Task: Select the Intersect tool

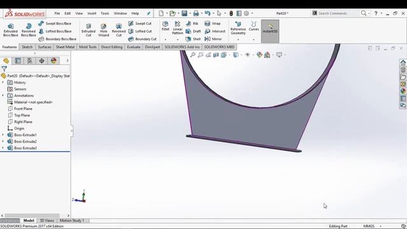Action: click(x=215, y=31)
